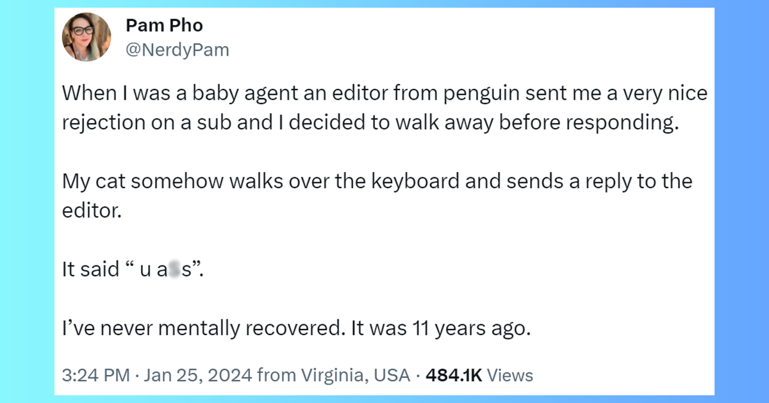The height and width of the screenshot is (403, 769).
Task: Open the @NerdyPam handle
Action: tap(178, 49)
